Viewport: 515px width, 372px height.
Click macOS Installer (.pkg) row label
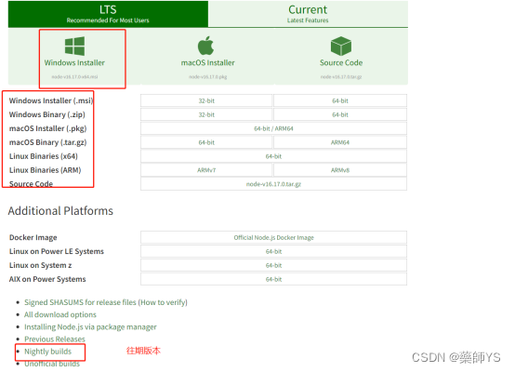pyautogui.click(x=48, y=128)
